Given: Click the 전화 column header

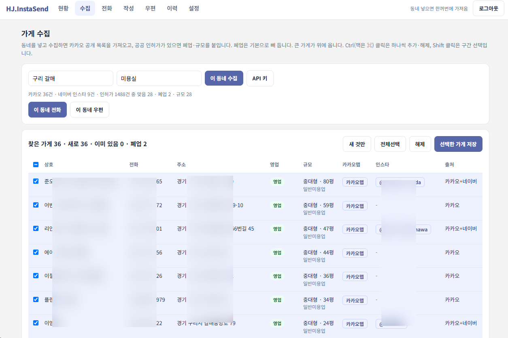Looking at the screenshot, I should tap(134, 165).
